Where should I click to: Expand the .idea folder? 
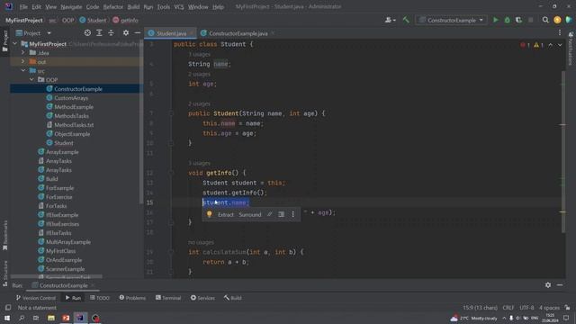(23, 53)
